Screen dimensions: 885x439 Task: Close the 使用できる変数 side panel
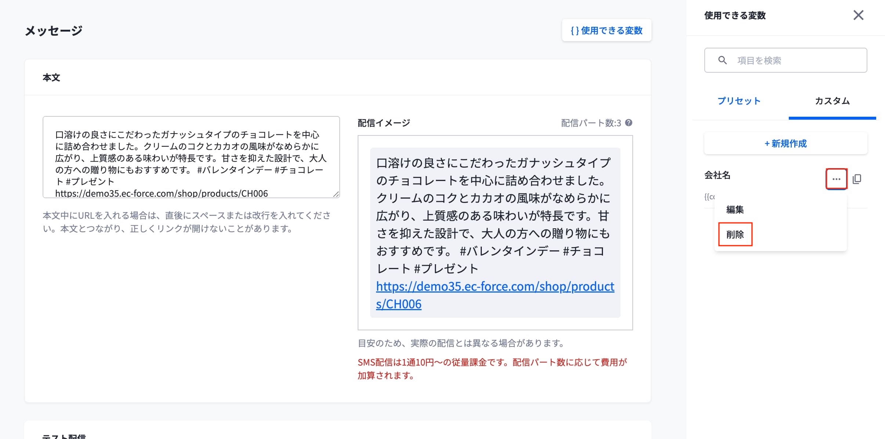pyautogui.click(x=858, y=15)
